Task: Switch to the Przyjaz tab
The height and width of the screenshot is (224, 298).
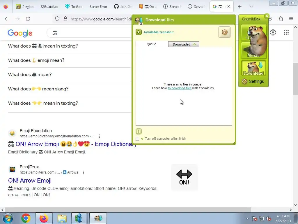Action: (25, 7)
